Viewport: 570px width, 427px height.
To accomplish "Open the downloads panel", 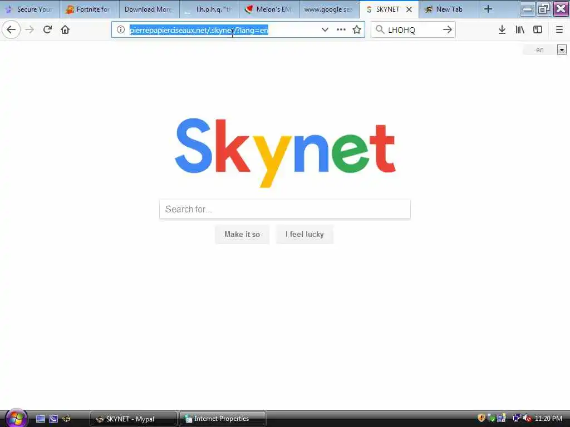I will [502, 30].
